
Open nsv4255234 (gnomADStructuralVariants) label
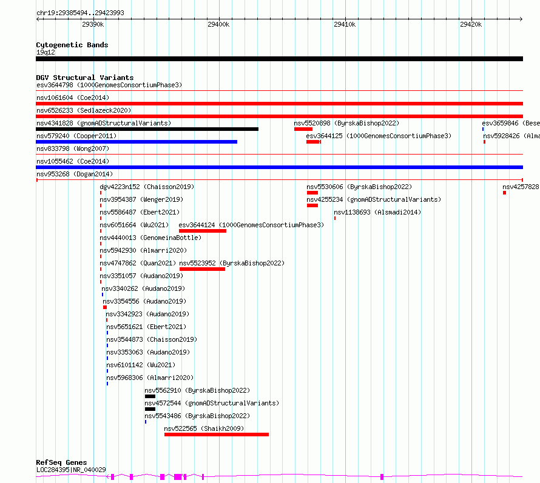[374, 199]
